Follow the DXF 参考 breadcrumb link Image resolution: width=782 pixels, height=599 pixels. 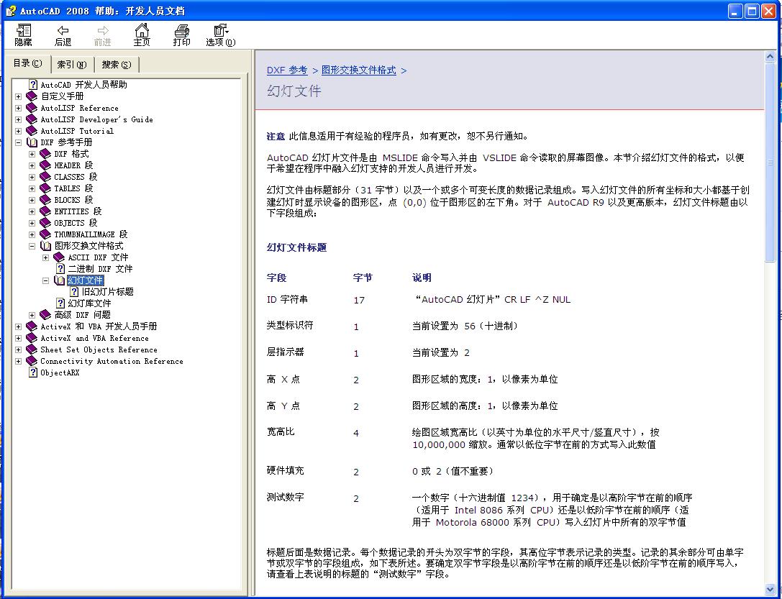[287, 70]
